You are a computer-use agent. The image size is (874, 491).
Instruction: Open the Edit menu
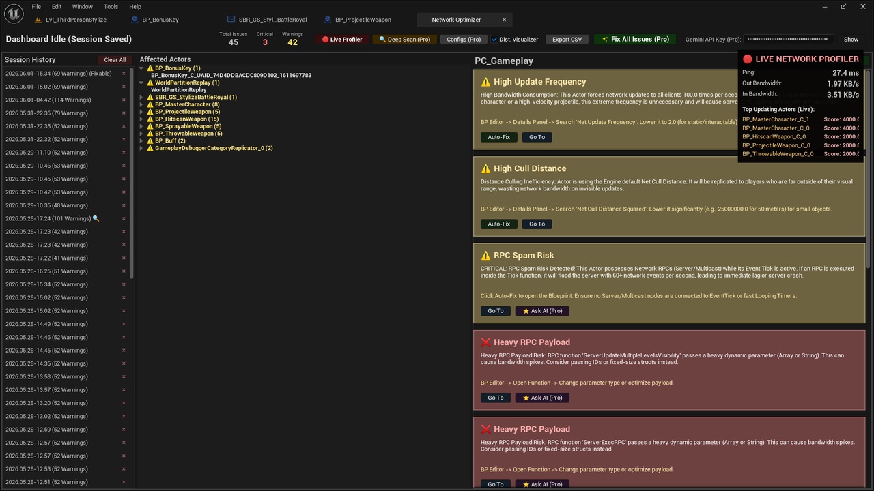pyautogui.click(x=57, y=6)
